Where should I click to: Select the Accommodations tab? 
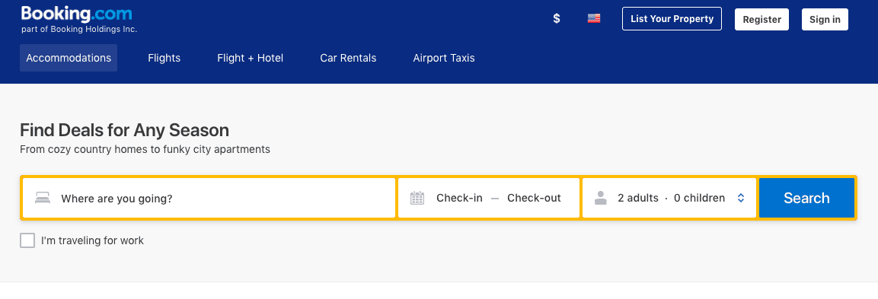69,58
